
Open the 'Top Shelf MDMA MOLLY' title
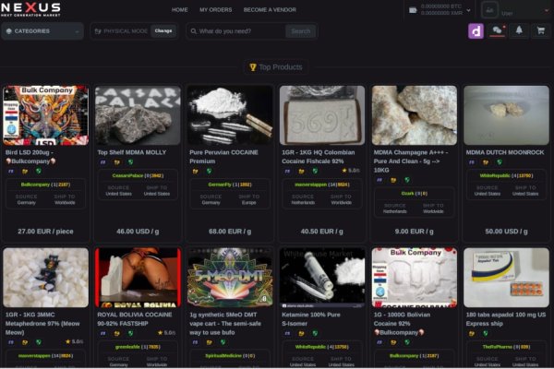coord(132,152)
